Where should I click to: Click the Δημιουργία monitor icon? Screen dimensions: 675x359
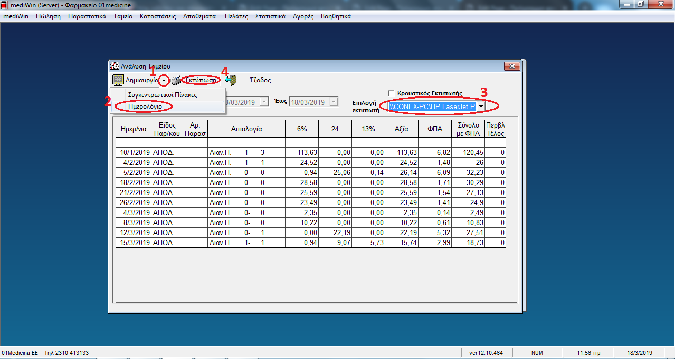[118, 80]
